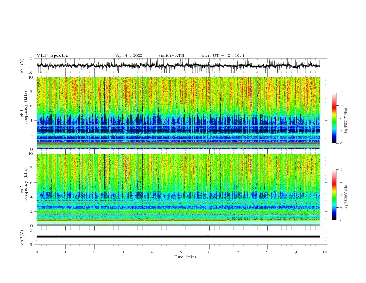Click the ch.2 PSD color bar
This screenshot has height=283, width=366.
pos(335,195)
